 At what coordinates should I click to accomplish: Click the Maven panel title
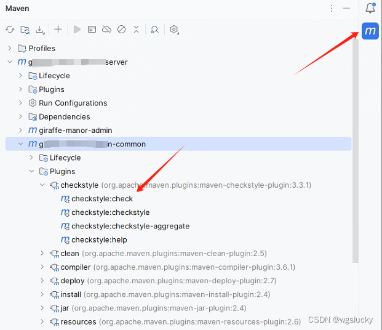click(17, 8)
